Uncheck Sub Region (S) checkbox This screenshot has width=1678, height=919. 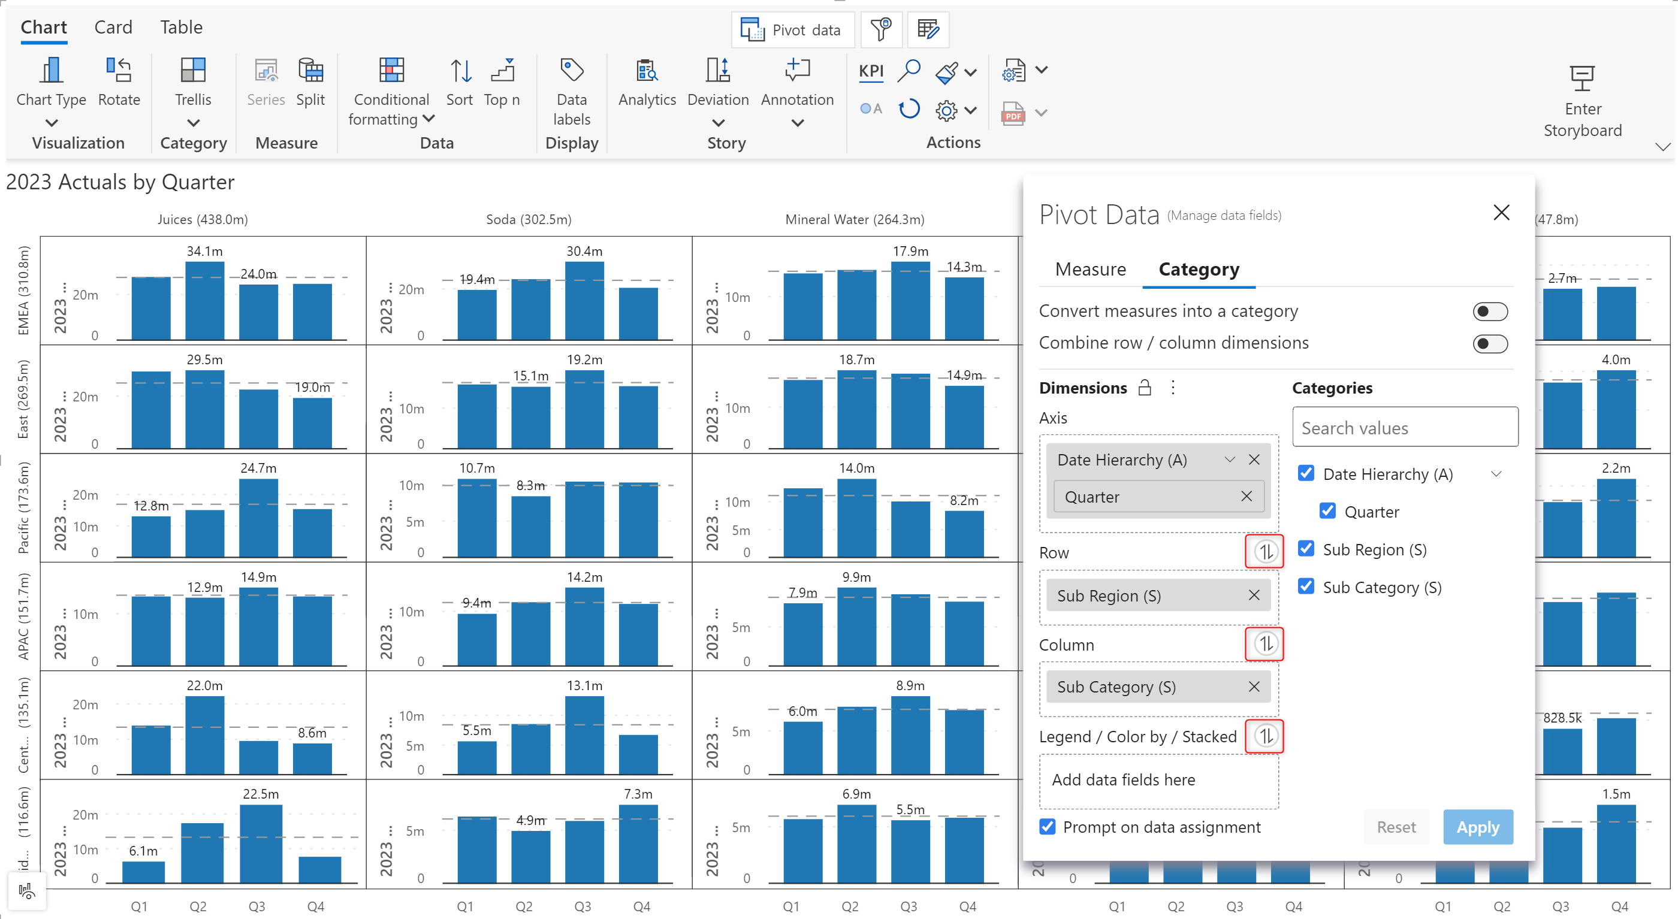click(x=1305, y=548)
